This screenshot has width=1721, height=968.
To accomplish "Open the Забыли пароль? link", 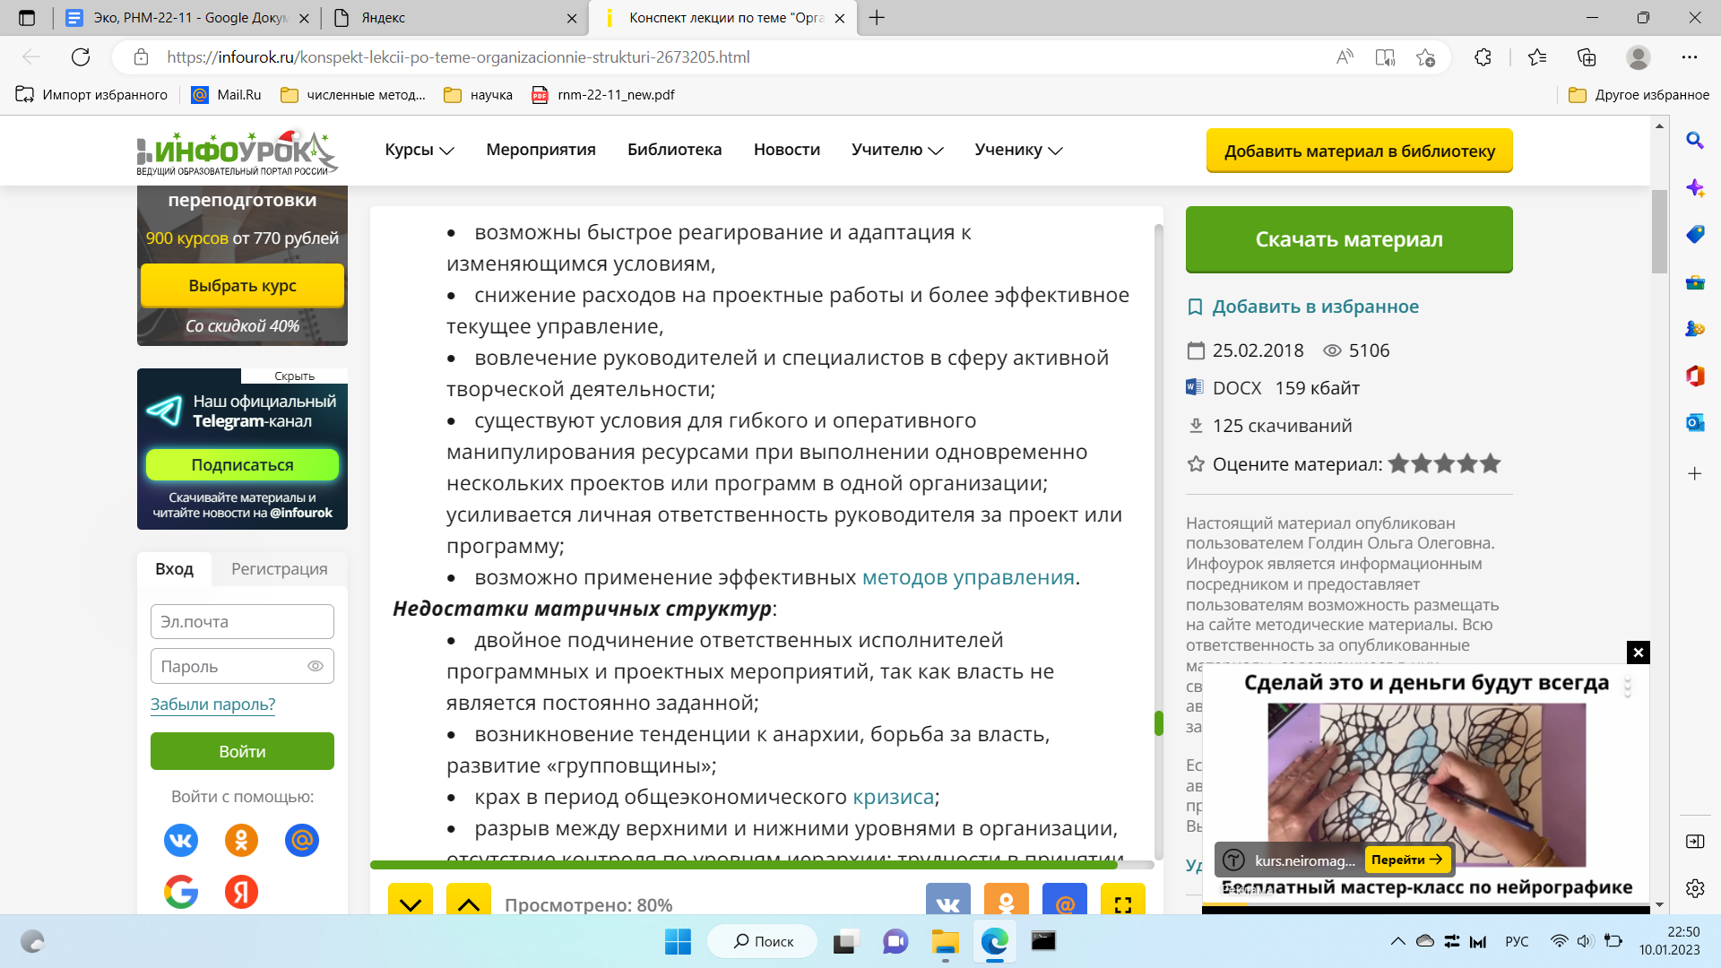I will coord(212,704).
